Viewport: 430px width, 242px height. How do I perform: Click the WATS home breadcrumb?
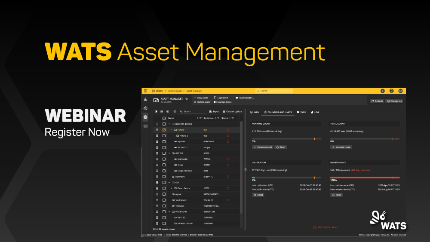point(157,91)
